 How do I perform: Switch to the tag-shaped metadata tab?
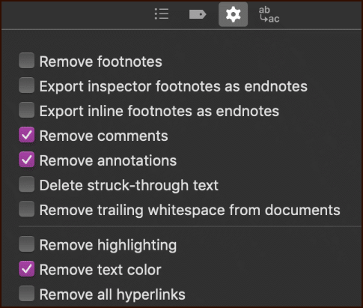pos(198,14)
